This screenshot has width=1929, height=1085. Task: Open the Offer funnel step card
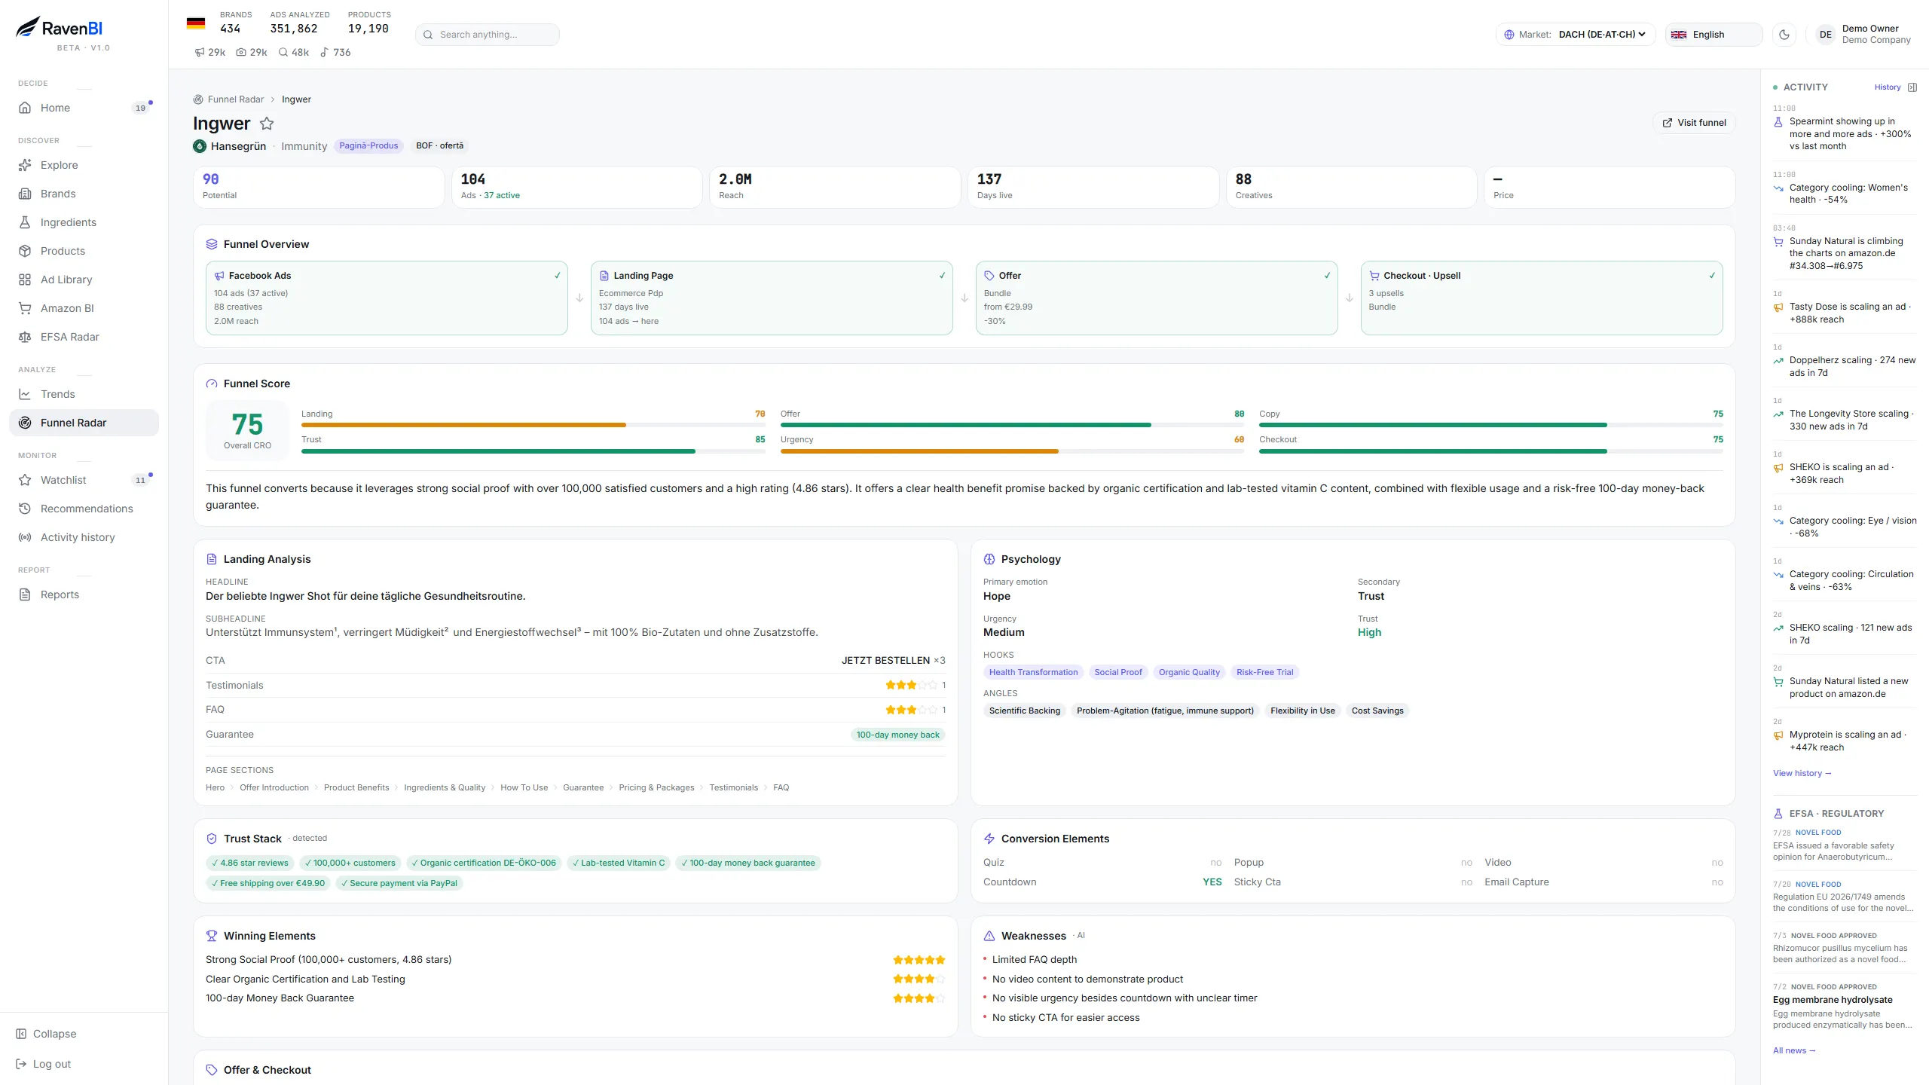coord(1157,298)
